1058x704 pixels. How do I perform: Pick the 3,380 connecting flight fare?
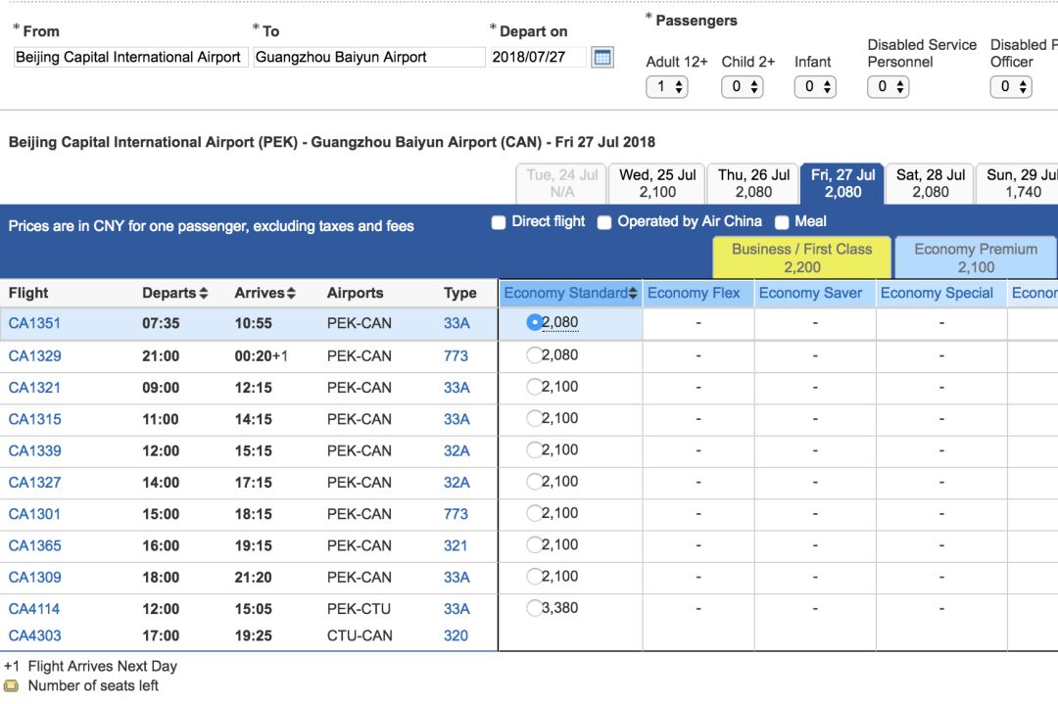pos(535,608)
